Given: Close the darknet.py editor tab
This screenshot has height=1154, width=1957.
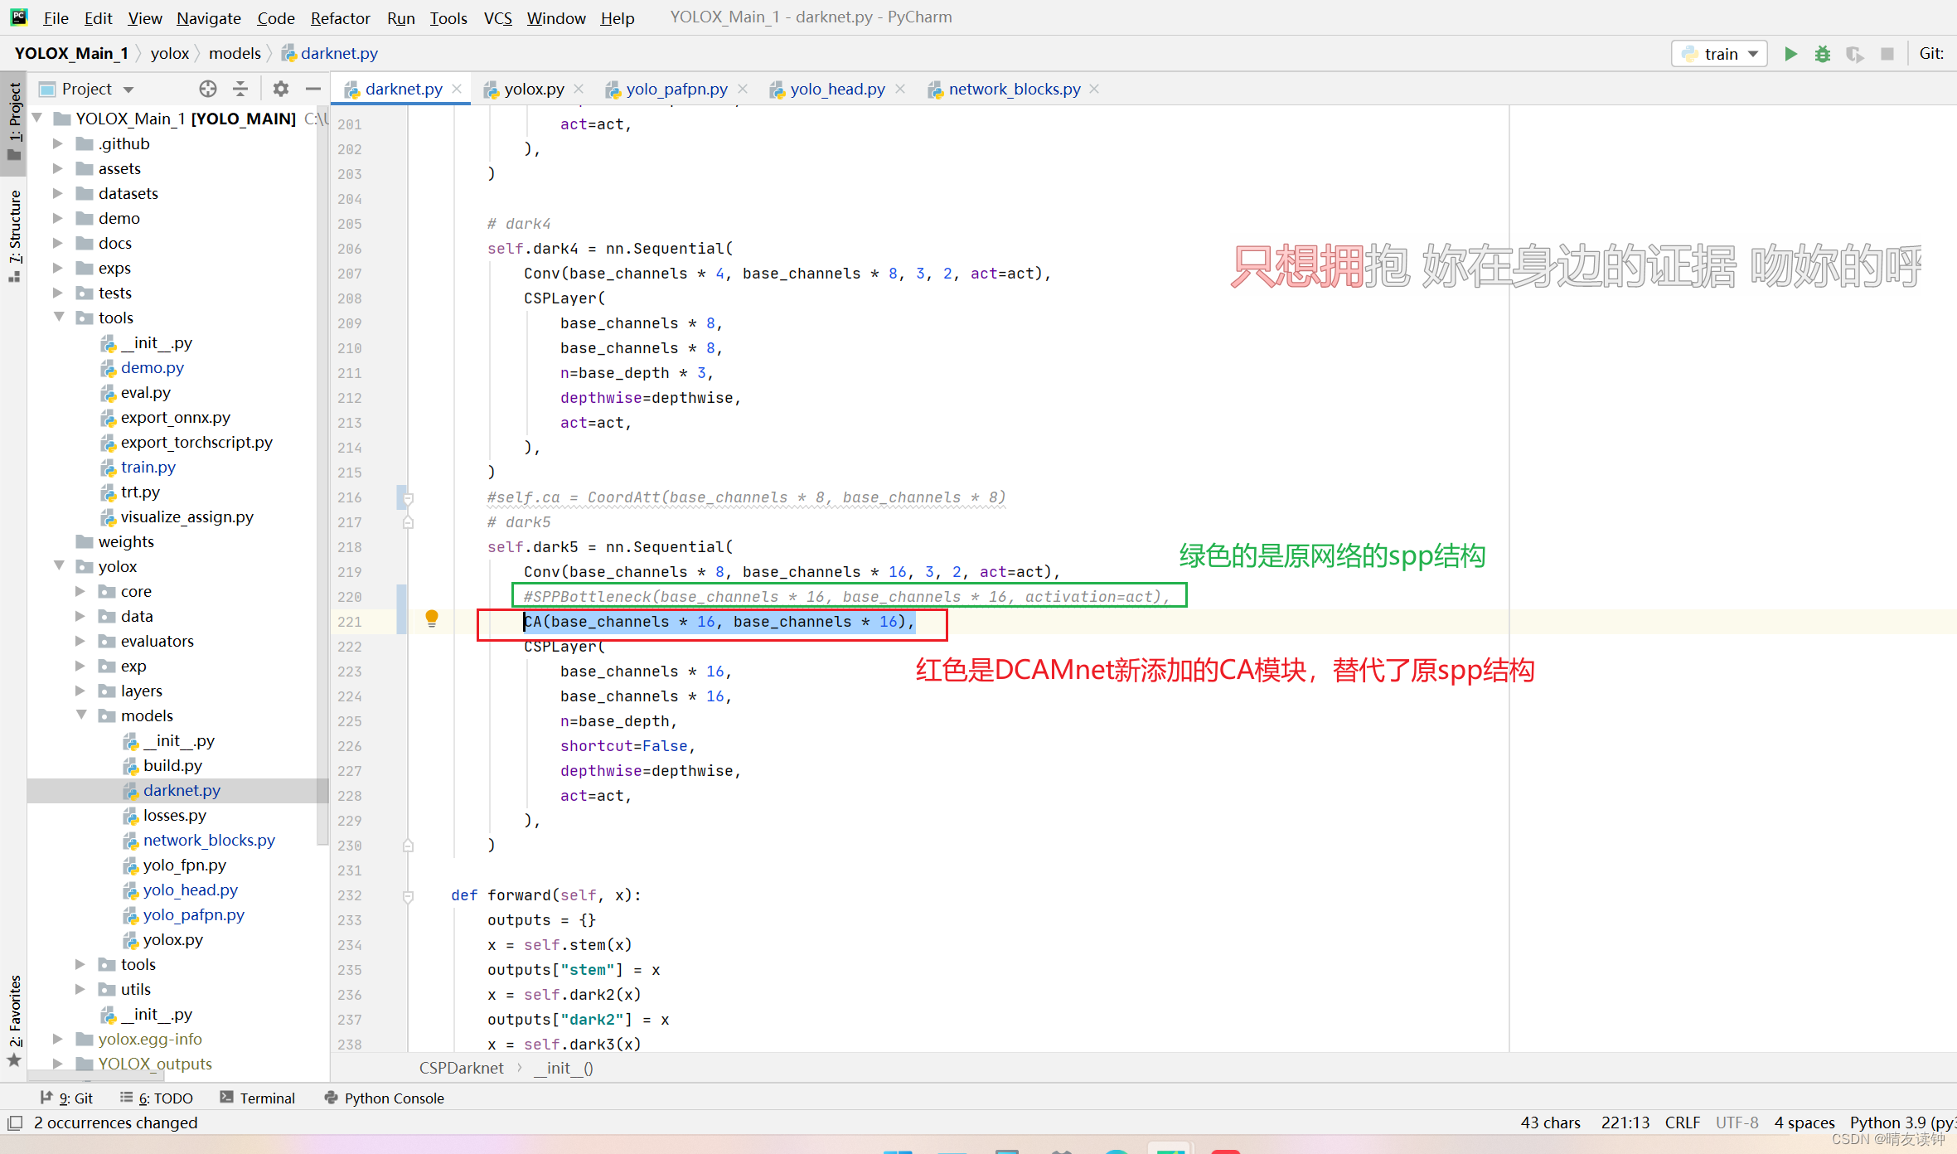Looking at the screenshot, I should pos(457,89).
